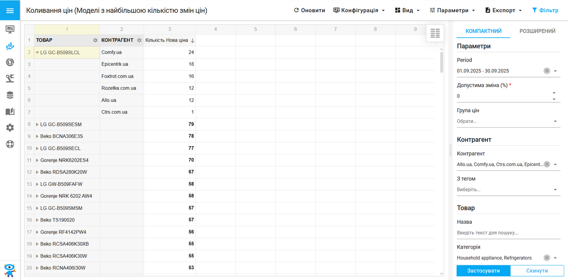Increase Допустима зміна value with up arrow

coord(554,93)
